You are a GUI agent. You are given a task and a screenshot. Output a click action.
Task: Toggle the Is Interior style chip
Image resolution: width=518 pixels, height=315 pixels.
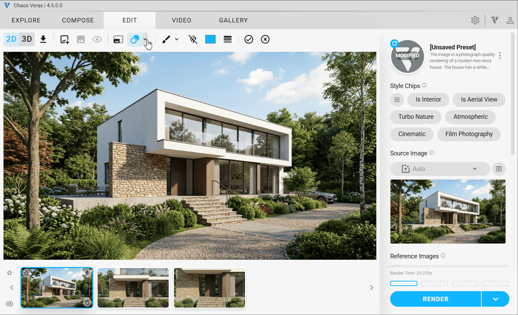[428, 99]
